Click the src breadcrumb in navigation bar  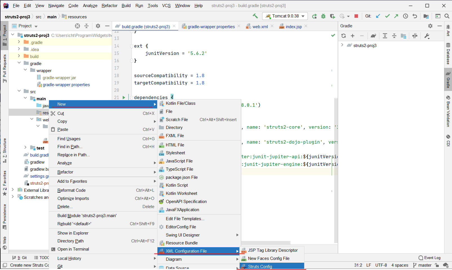click(39, 17)
